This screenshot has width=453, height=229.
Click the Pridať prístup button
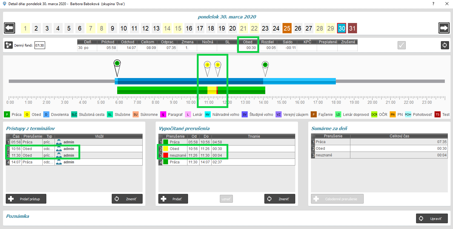26,199
